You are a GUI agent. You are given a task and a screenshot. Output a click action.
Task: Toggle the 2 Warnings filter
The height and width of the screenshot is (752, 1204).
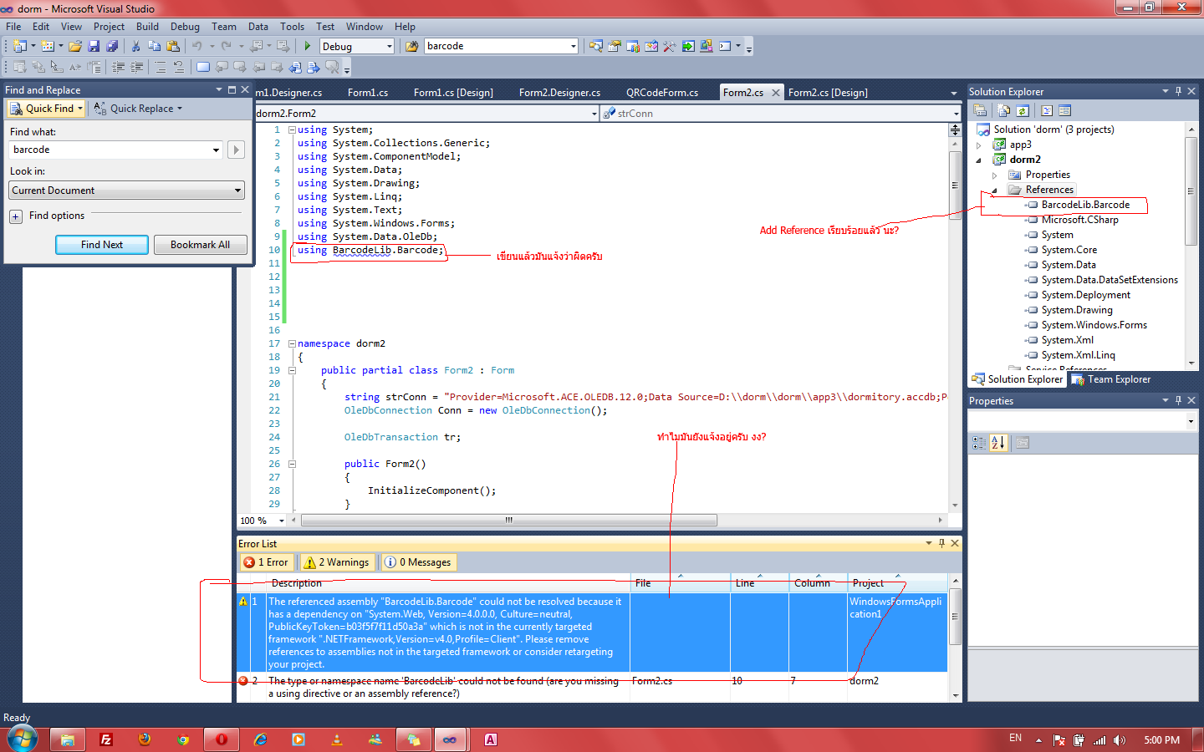coord(336,562)
